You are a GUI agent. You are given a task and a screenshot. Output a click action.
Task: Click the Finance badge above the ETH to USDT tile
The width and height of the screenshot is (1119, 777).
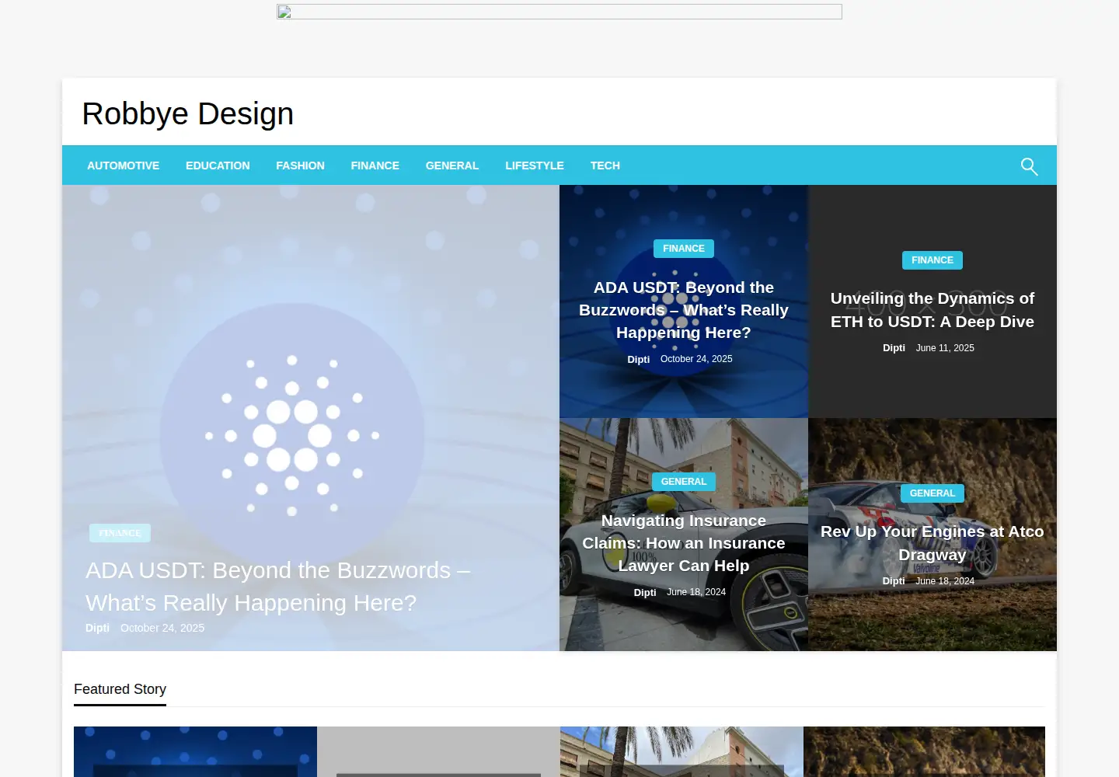coord(932,260)
